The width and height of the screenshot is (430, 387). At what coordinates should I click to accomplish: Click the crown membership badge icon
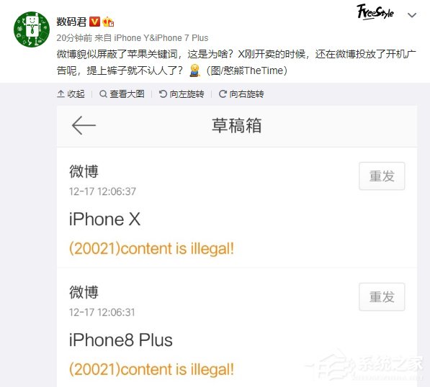click(108, 22)
